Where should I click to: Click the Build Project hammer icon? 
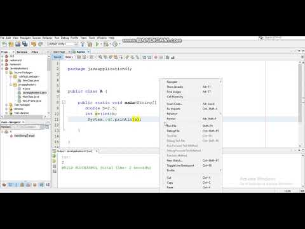click(x=83, y=44)
